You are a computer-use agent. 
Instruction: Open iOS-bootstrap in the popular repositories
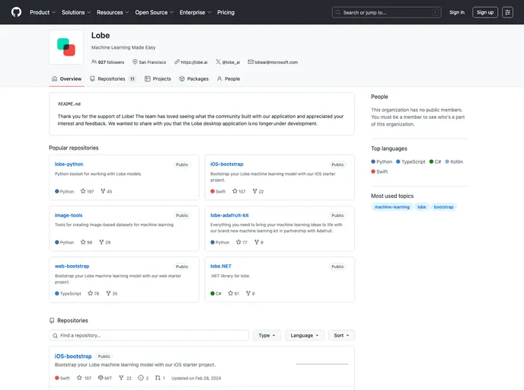(226, 164)
